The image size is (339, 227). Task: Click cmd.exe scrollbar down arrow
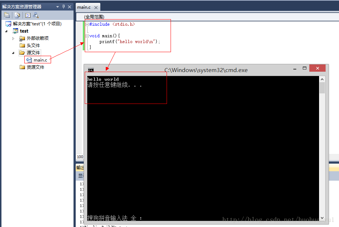coord(322,218)
